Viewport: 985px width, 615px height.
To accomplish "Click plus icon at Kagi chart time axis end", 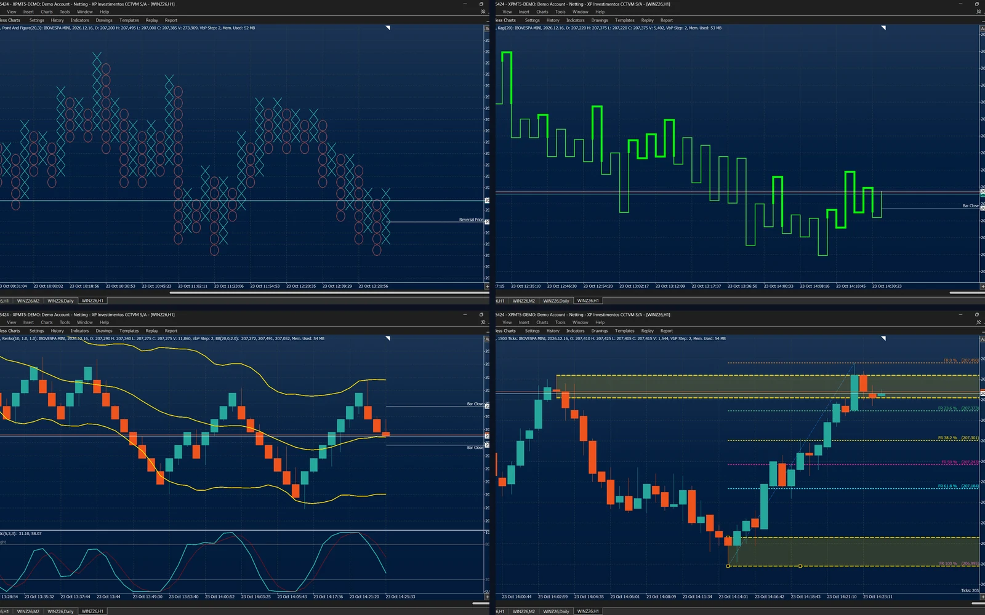I will (983, 286).
